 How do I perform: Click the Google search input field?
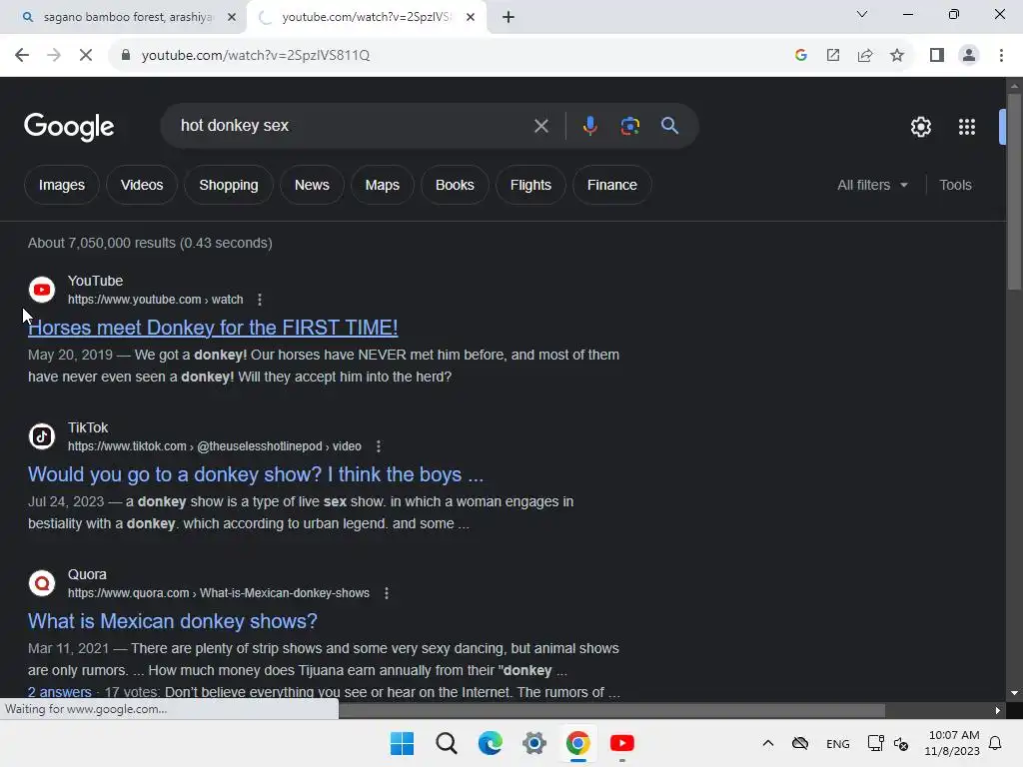[353, 126]
